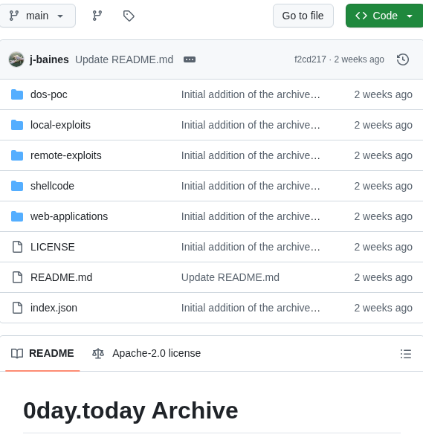Switch to Apache-2.0 license tab

[146, 353]
